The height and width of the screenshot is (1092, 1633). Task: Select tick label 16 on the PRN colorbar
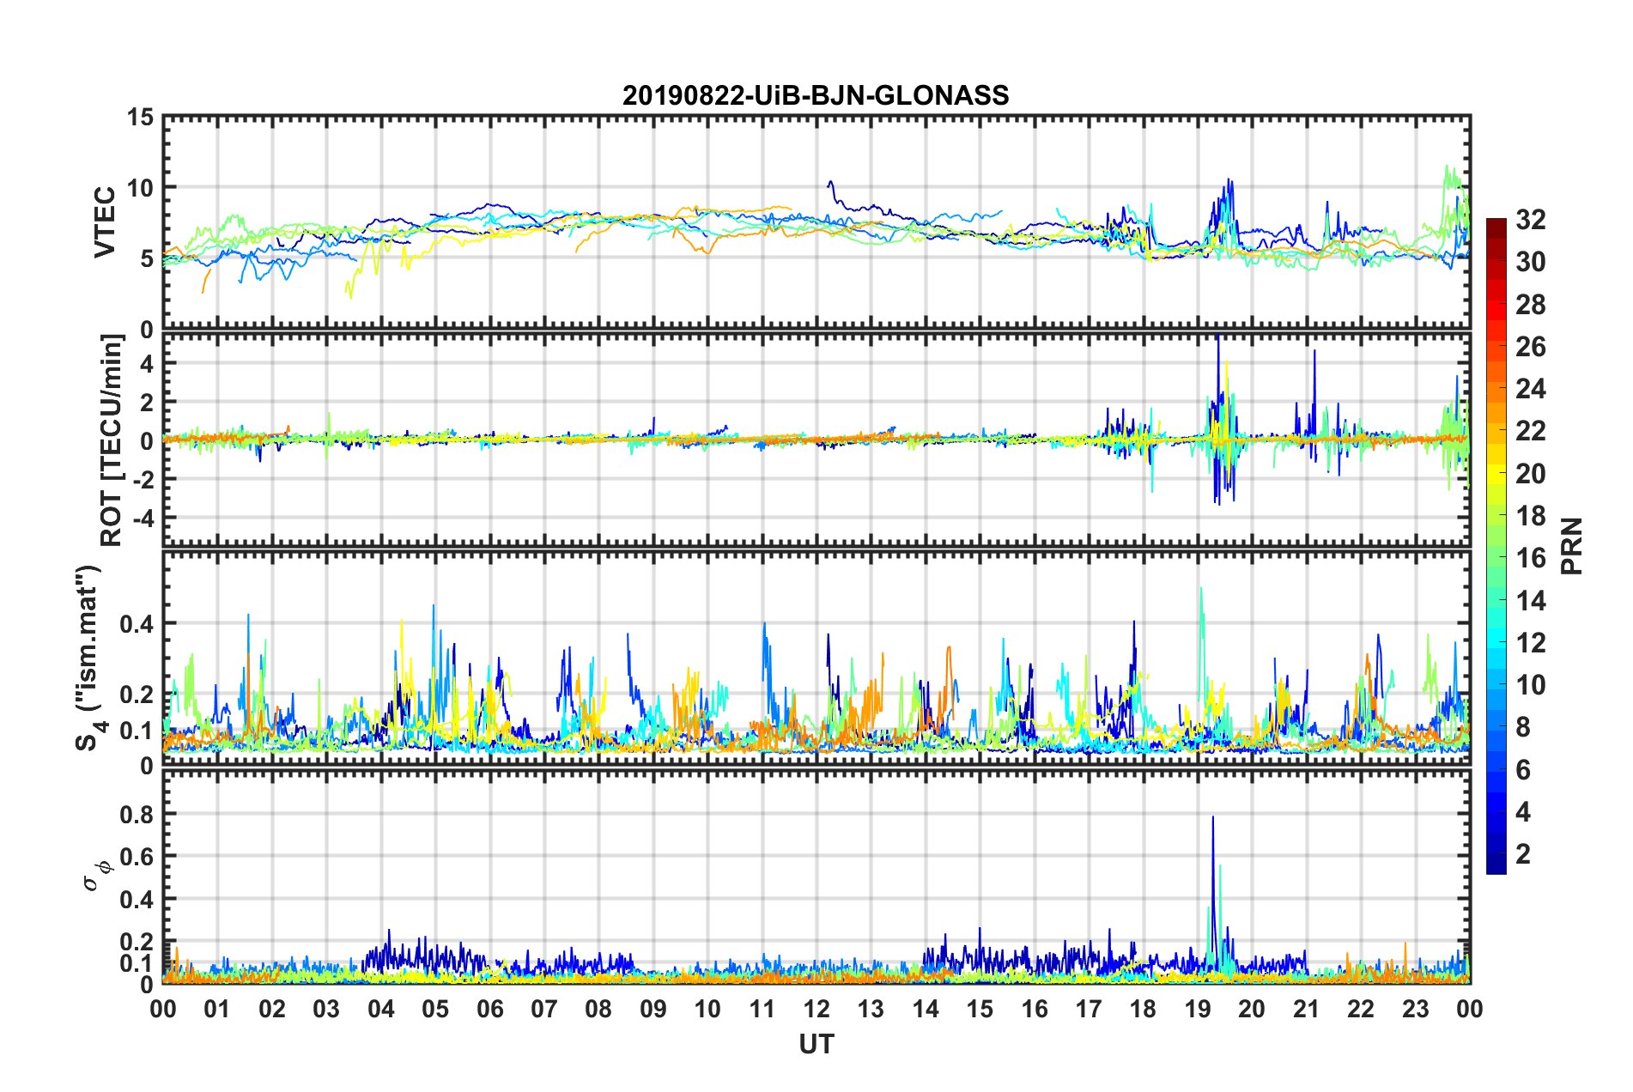(x=1530, y=558)
